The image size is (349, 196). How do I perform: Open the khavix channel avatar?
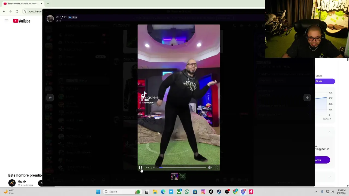coord(12,183)
